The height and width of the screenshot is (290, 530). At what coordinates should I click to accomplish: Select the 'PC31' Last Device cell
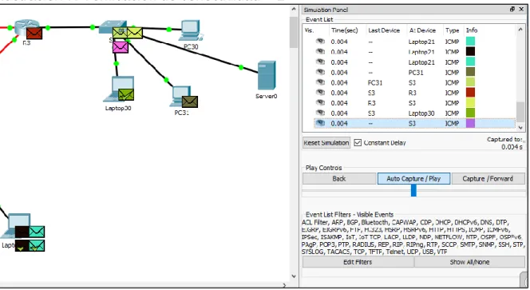coord(375,82)
